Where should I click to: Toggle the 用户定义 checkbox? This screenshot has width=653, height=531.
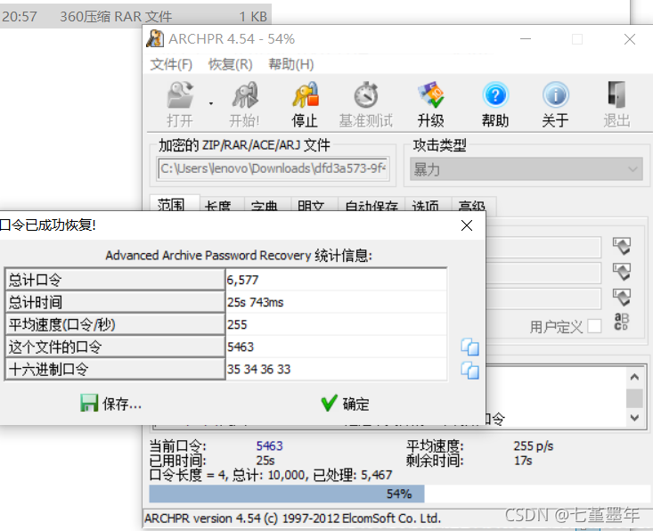coord(594,326)
